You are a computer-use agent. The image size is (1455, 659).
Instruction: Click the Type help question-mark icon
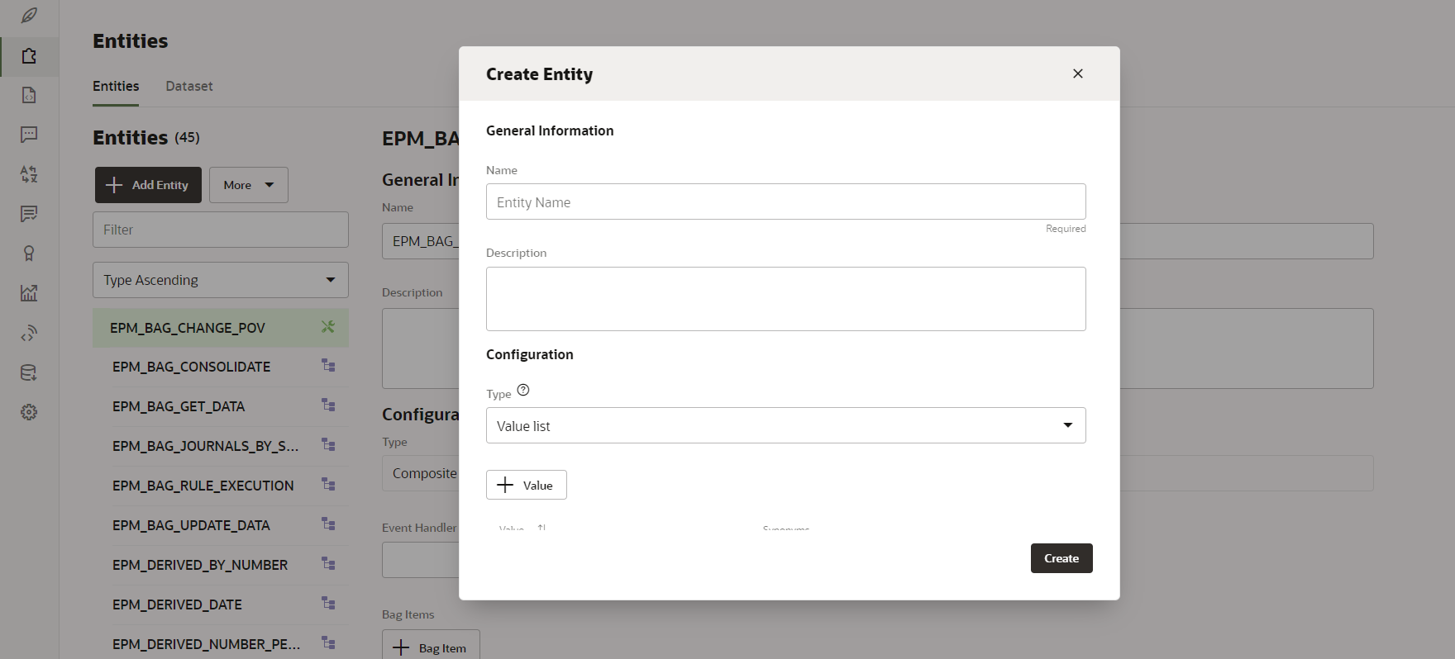point(522,391)
